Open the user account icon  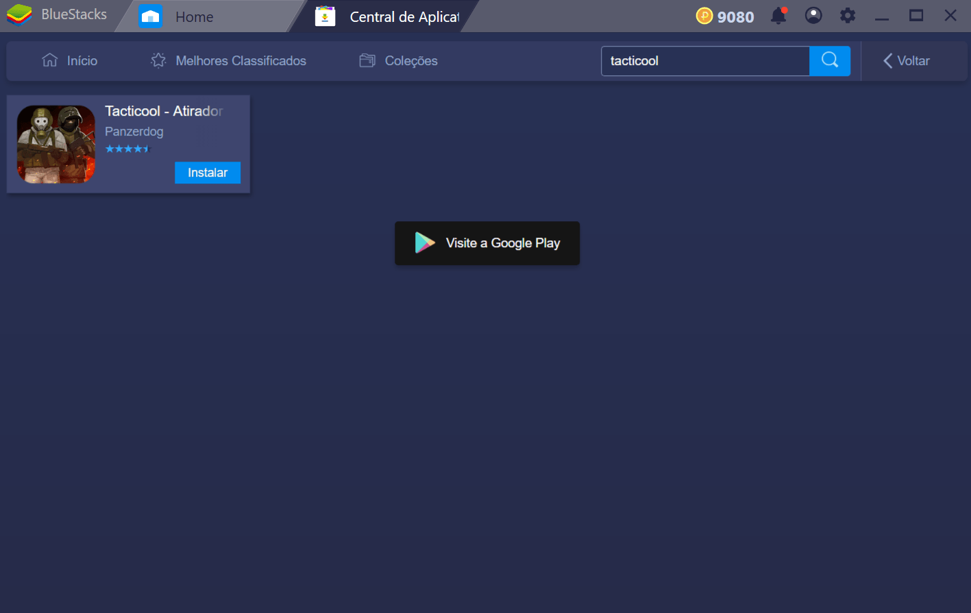[x=813, y=16]
